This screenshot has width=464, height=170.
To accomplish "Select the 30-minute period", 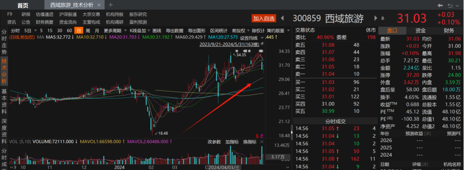I will (x=59, y=31).
